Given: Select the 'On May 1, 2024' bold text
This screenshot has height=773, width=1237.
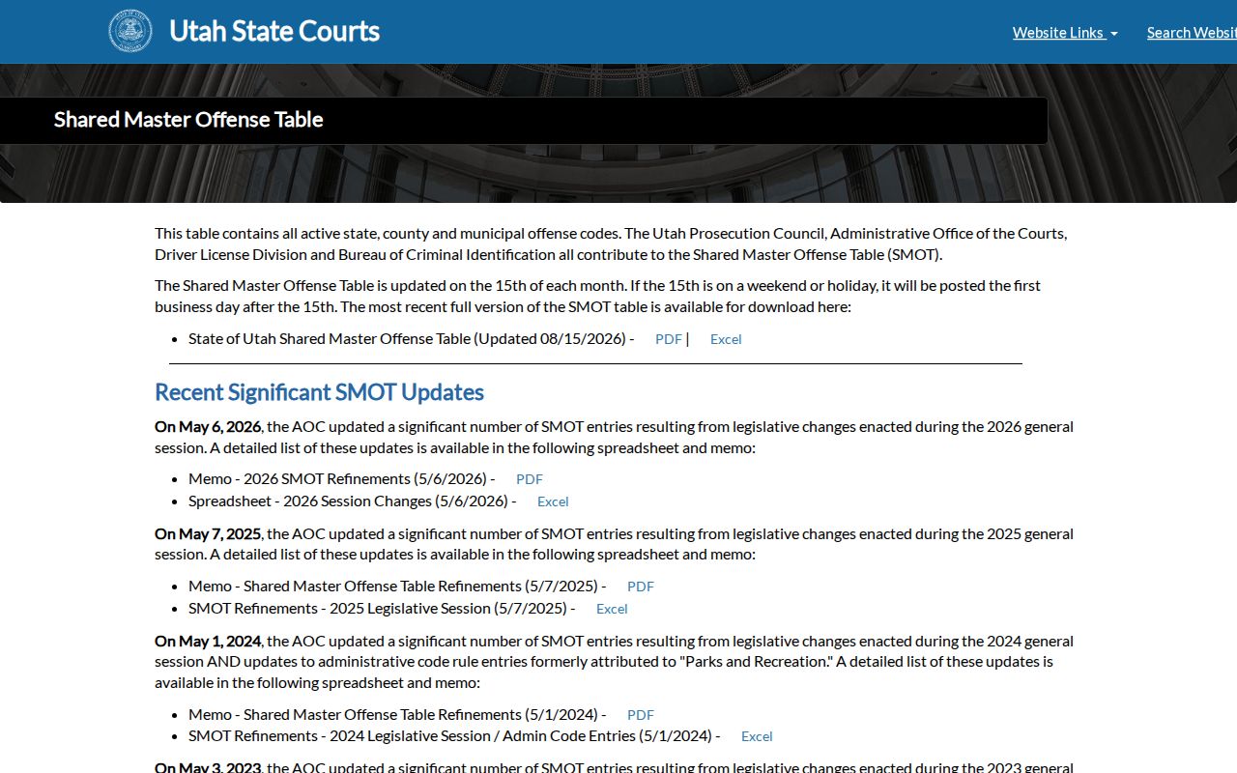Looking at the screenshot, I should [x=208, y=641].
